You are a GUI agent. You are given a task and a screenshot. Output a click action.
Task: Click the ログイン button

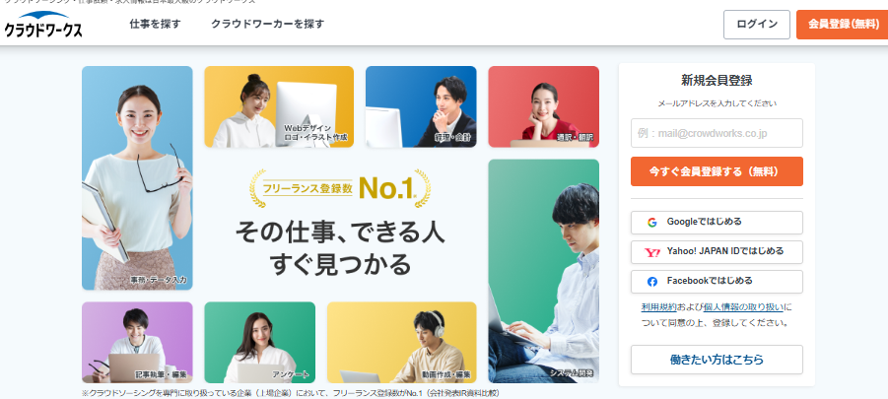pyautogui.click(x=757, y=25)
